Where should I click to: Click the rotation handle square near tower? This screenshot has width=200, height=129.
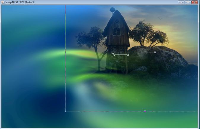[128, 54]
